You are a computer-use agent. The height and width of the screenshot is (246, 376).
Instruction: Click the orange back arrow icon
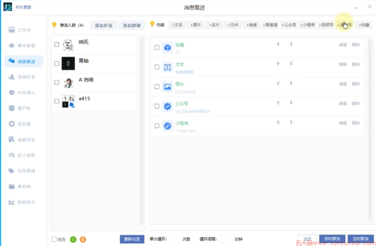tap(83, 239)
